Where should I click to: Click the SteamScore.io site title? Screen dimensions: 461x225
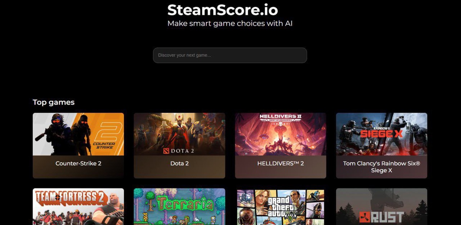pyautogui.click(x=222, y=10)
